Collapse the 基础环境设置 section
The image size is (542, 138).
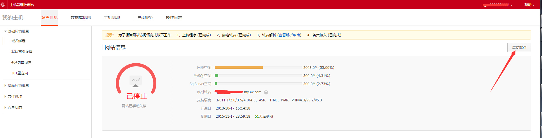click(18, 31)
